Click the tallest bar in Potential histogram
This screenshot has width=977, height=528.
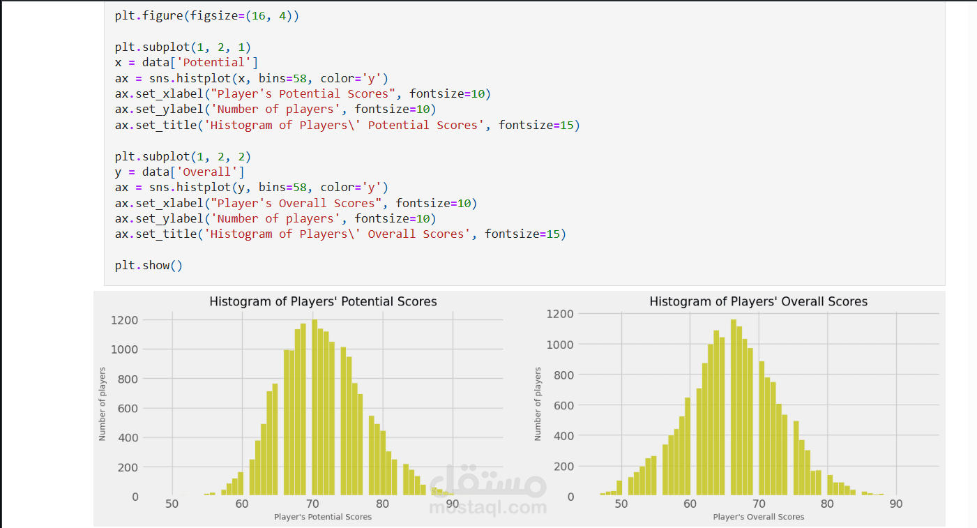[x=315, y=408]
